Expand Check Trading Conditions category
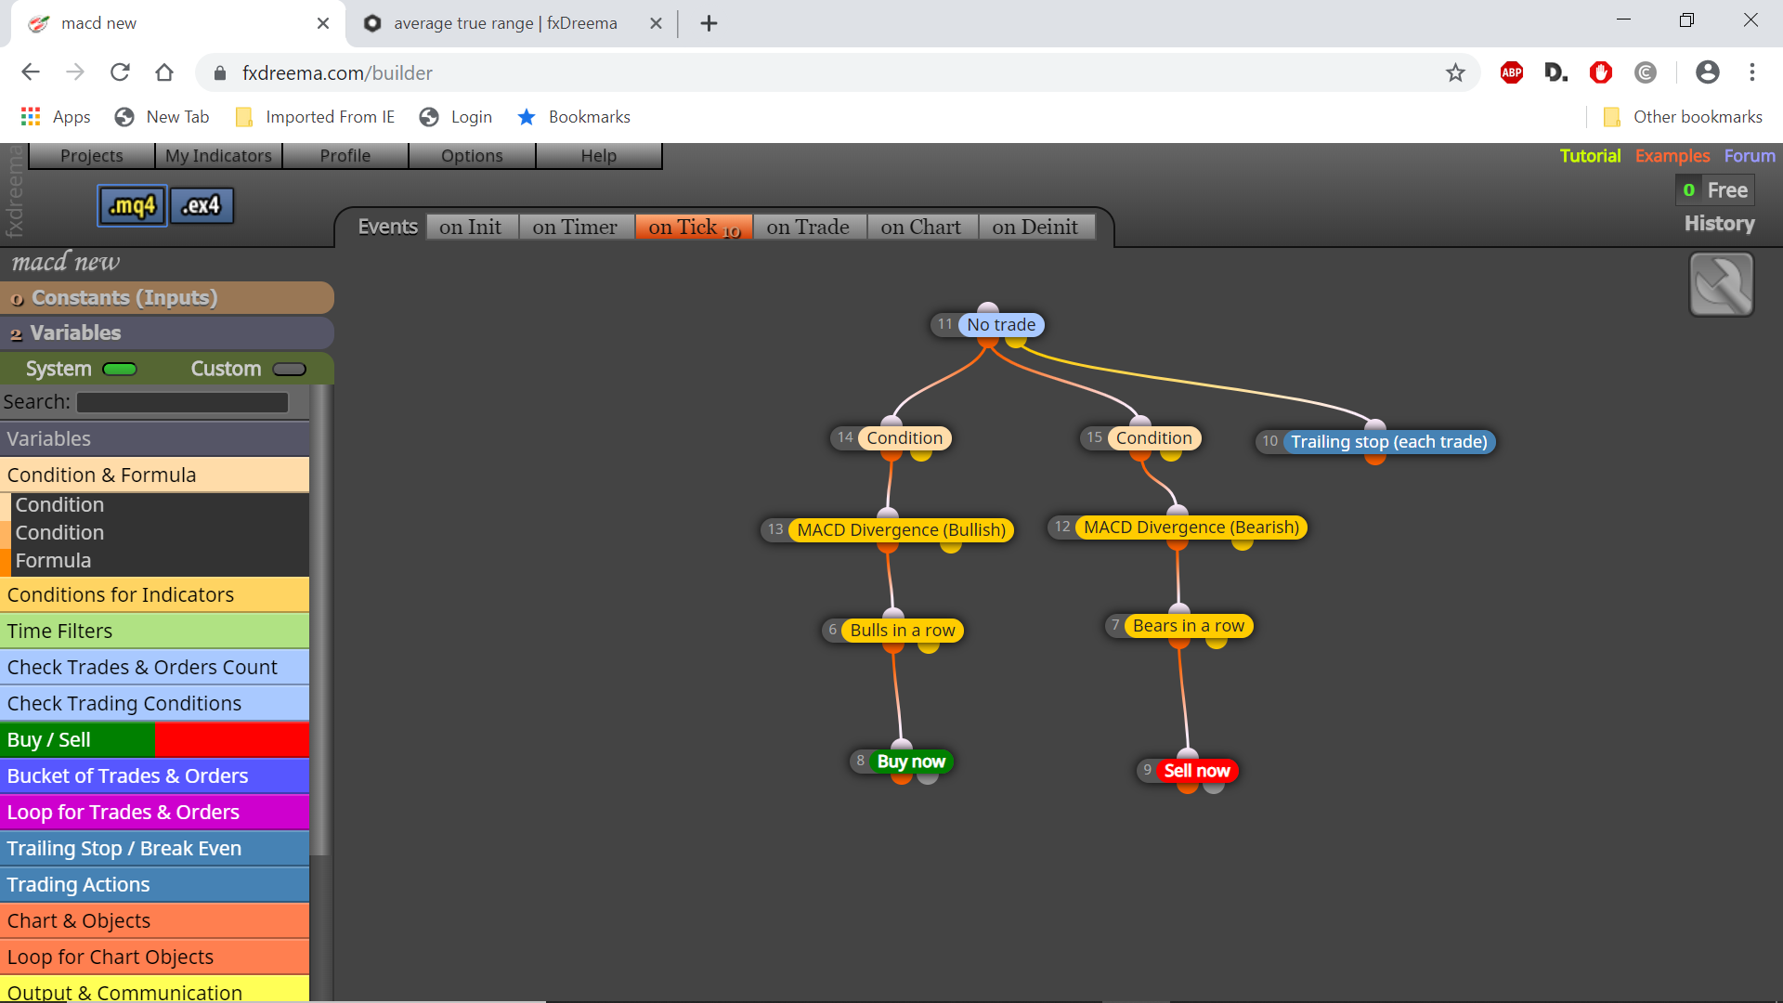Screen dimensions: 1783x1003 (x=154, y=703)
